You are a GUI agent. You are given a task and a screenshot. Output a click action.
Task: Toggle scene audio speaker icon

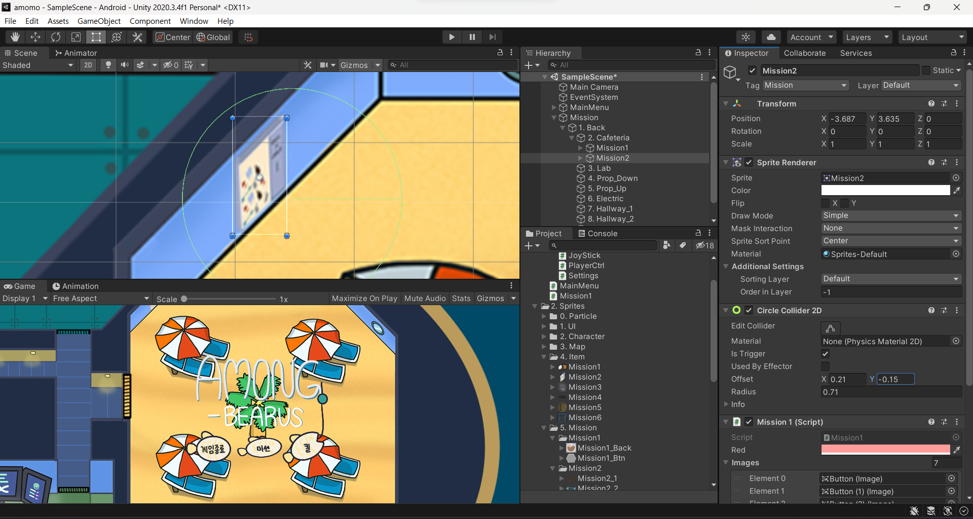124,65
